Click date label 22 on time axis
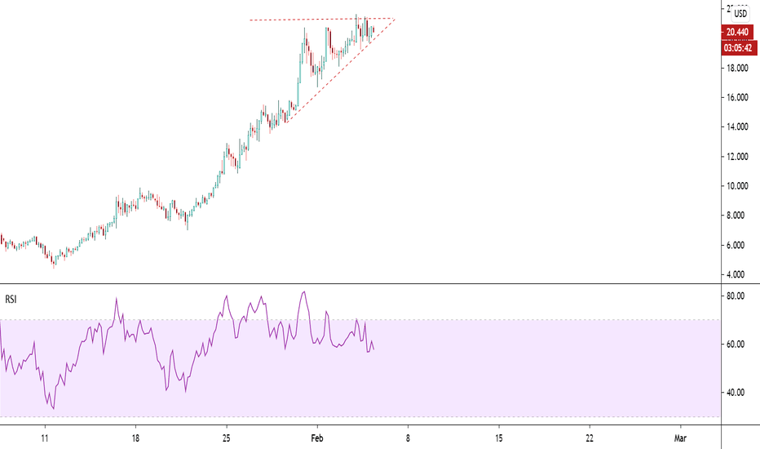This screenshot has width=760, height=449. [590, 438]
